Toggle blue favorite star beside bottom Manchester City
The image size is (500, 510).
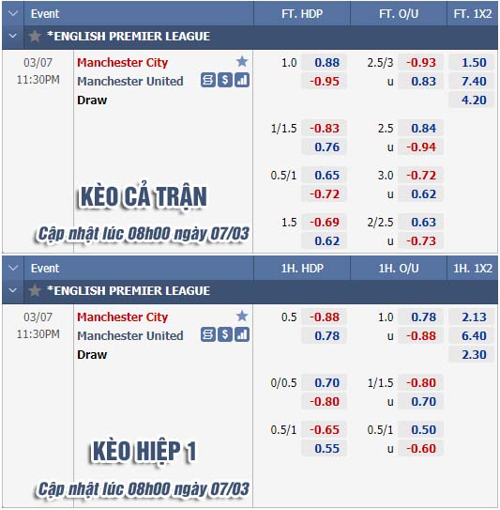(242, 316)
